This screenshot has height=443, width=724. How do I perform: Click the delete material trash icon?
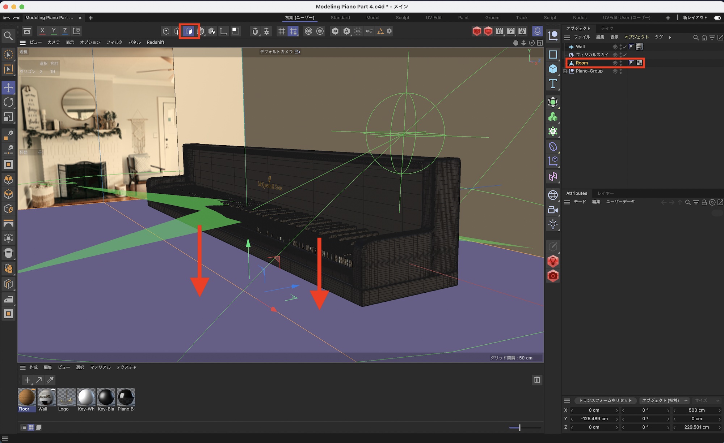(537, 380)
